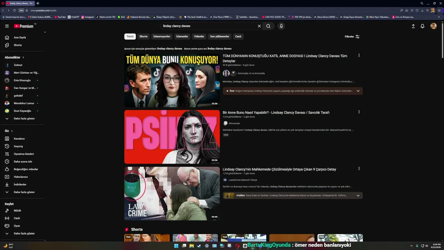The image size is (444, 250).
Task: Open Filtreler search filters
Action: tap(352, 36)
